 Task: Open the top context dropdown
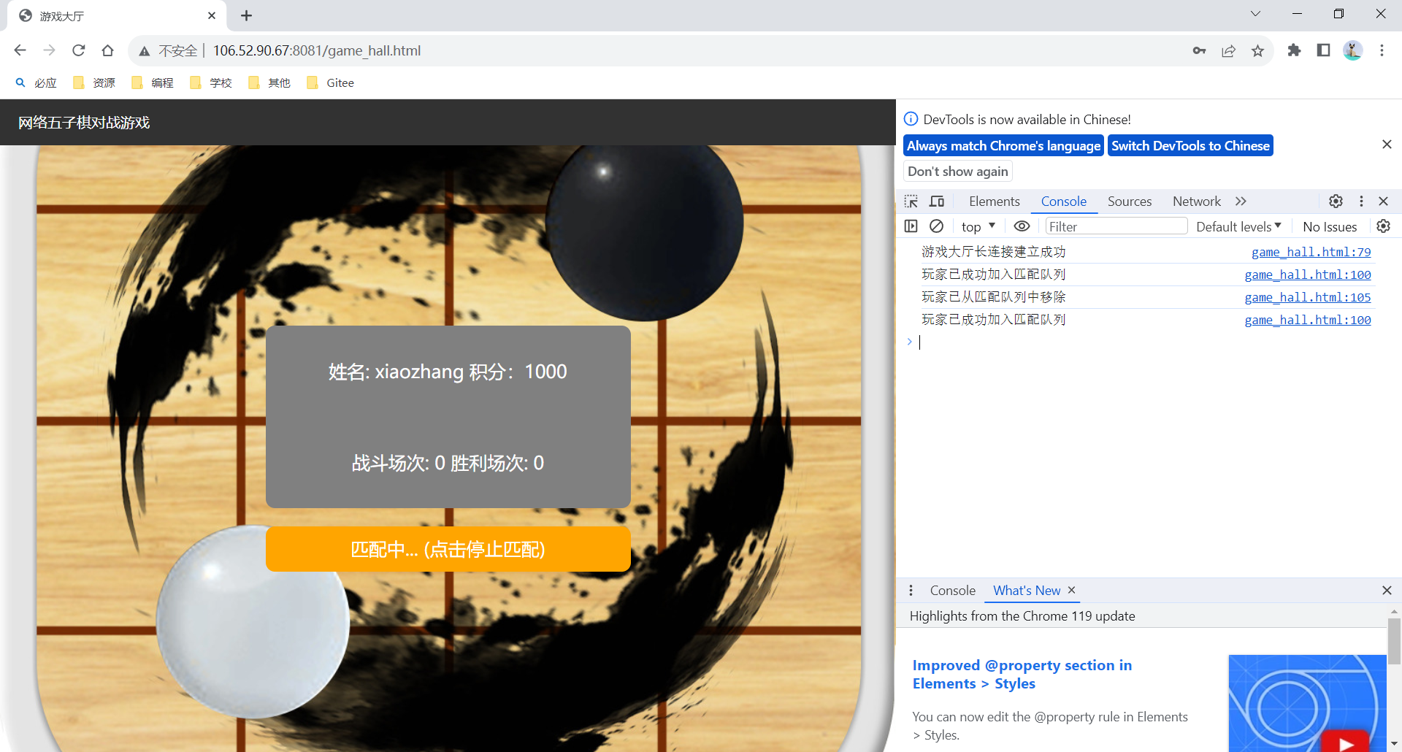tap(978, 226)
